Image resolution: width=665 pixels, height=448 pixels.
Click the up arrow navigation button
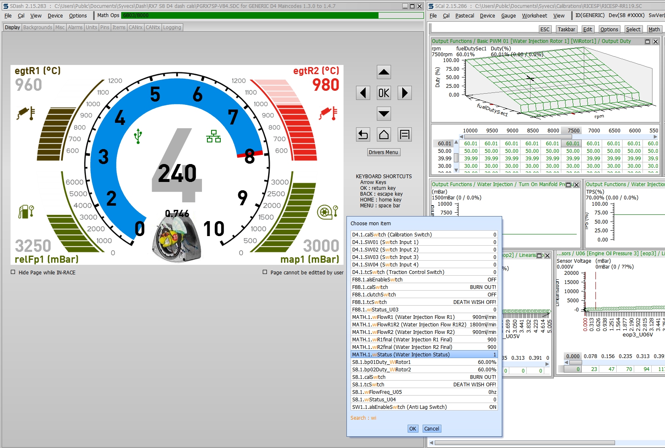384,72
